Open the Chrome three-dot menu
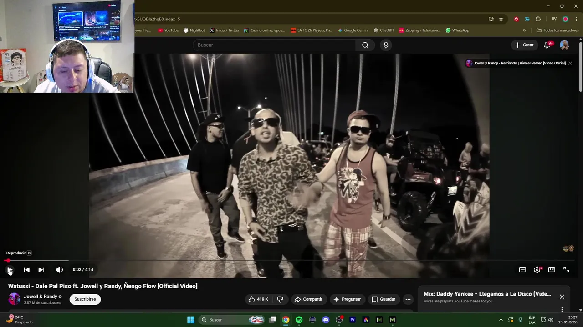The width and height of the screenshot is (583, 327). click(x=577, y=19)
